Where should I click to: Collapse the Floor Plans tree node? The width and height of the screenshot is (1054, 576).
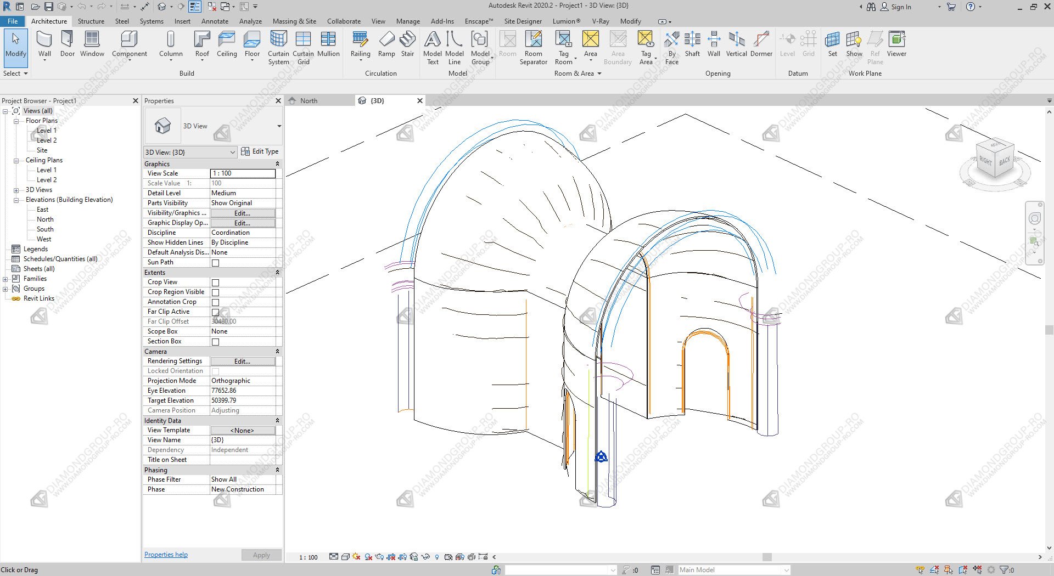point(16,121)
